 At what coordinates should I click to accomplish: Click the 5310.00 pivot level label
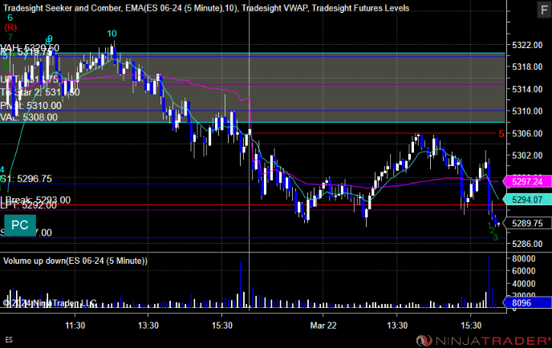(x=30, y=106)
